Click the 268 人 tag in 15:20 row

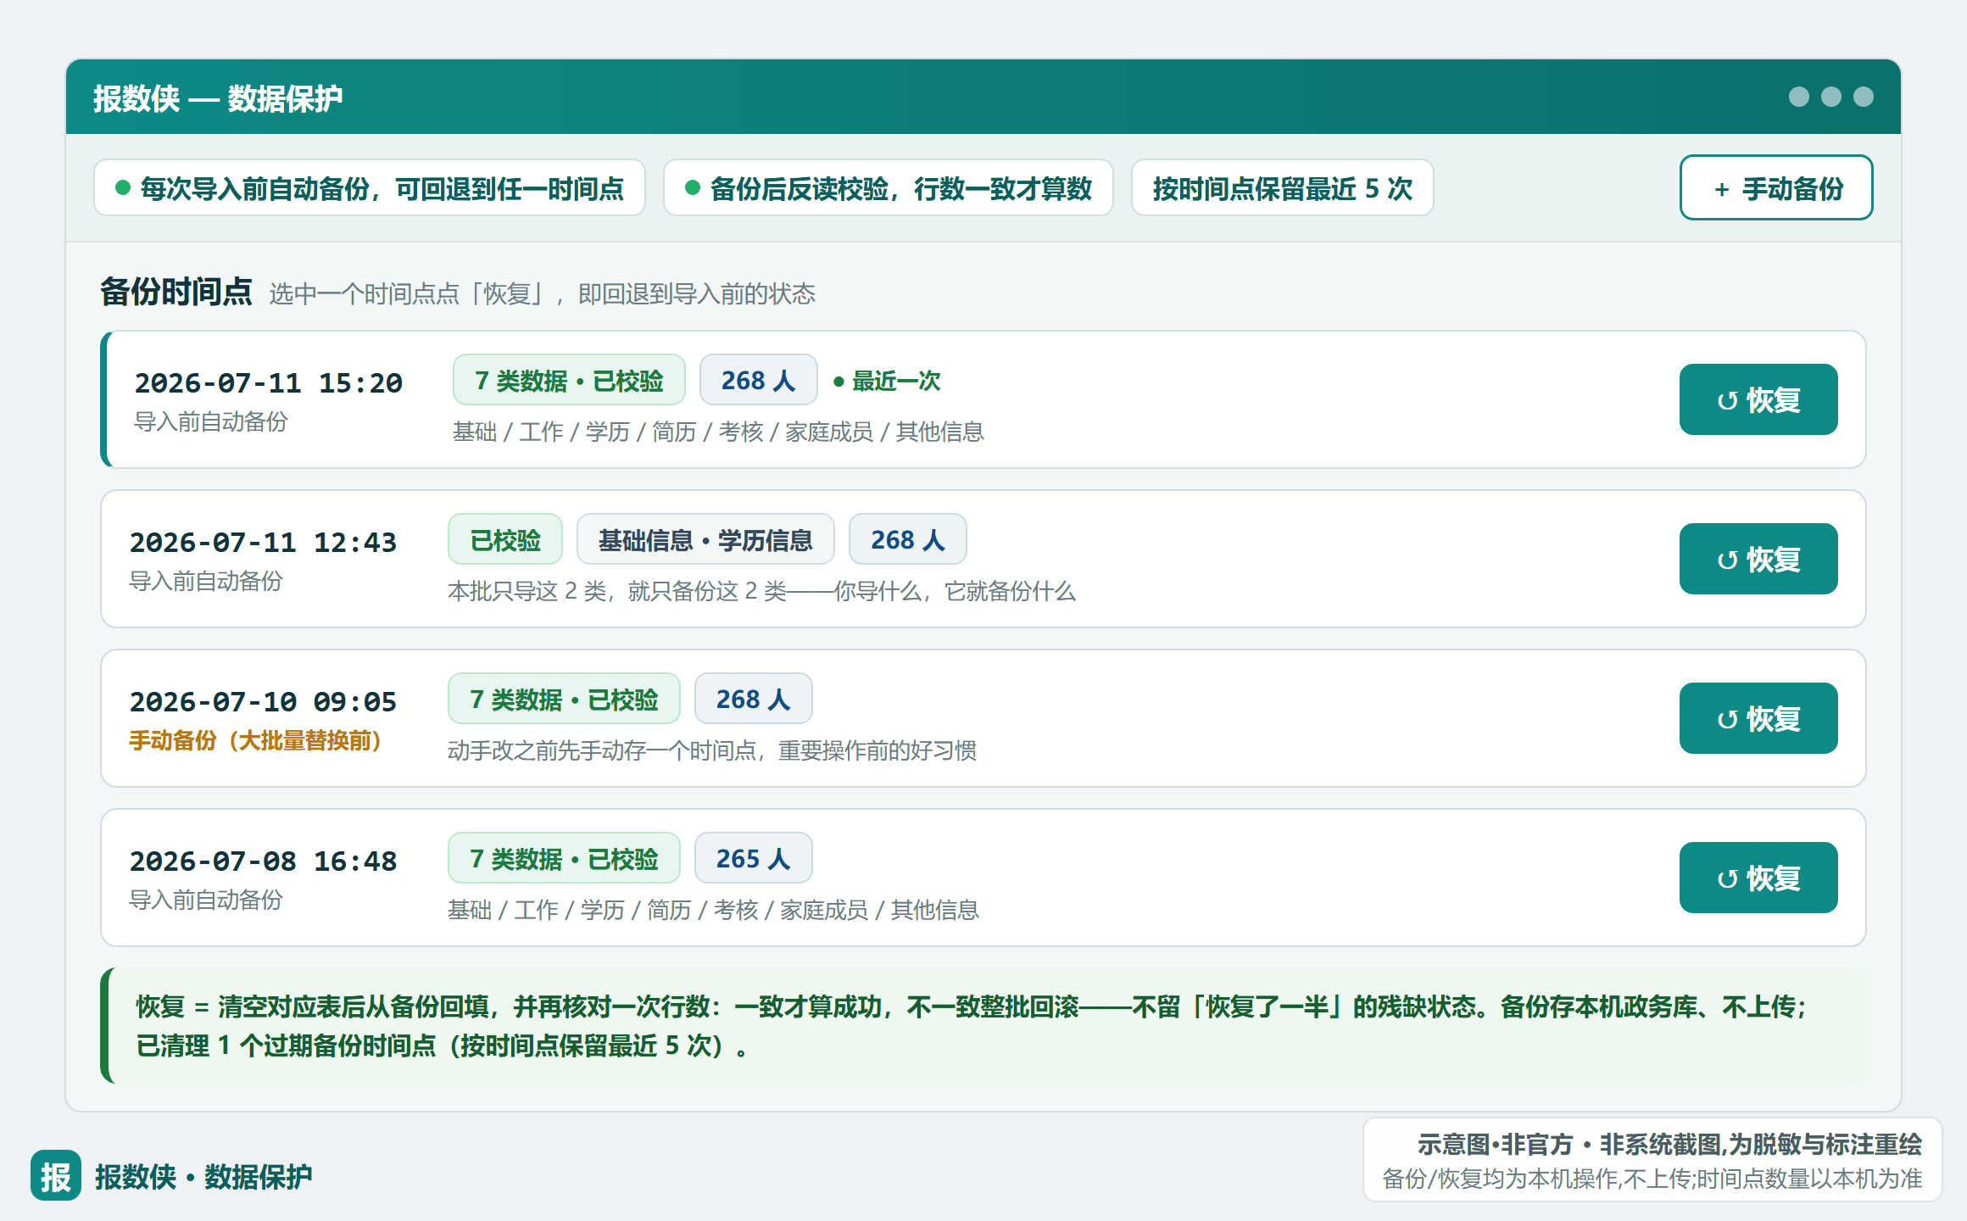[x=758, y=380]
